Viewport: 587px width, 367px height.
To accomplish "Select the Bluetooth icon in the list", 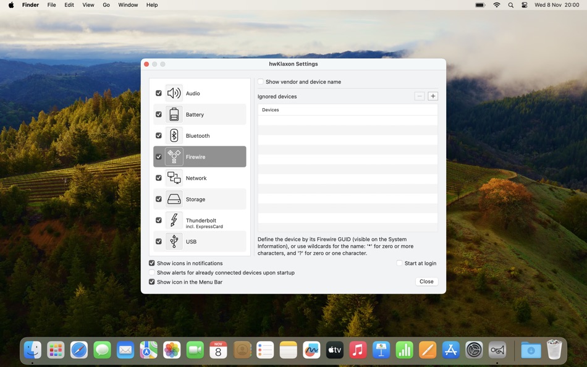I will 174,135.
